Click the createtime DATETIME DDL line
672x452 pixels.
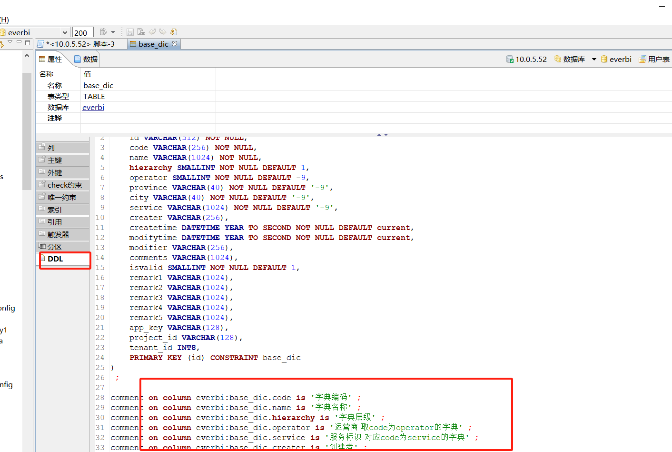point(271,228)
